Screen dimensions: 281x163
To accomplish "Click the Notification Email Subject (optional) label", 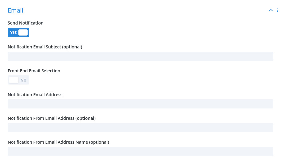I will point(45,47).
